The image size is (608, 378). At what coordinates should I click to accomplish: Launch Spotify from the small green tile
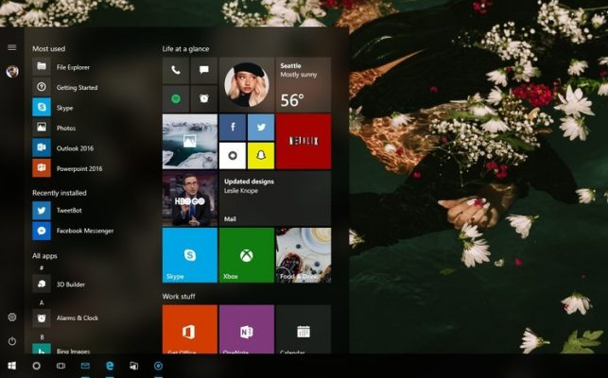[176, 98]
